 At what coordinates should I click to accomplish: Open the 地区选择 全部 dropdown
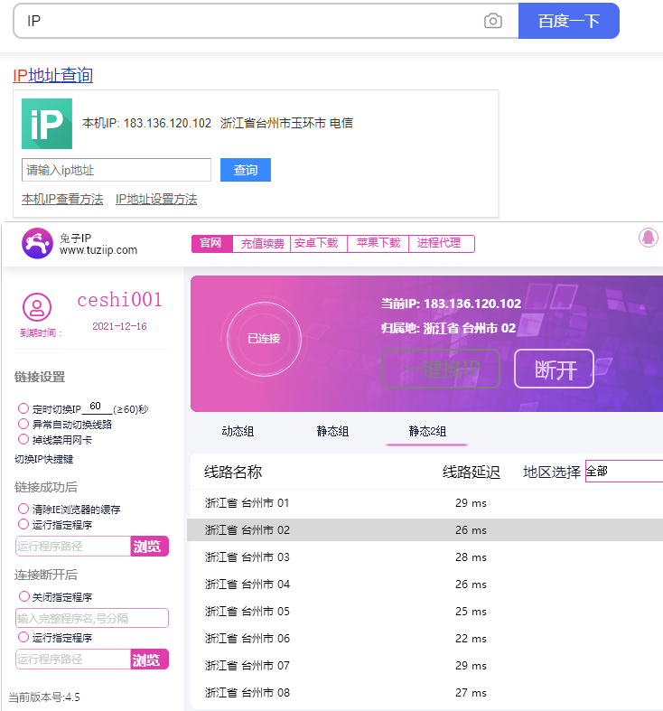tap(624, 471)
